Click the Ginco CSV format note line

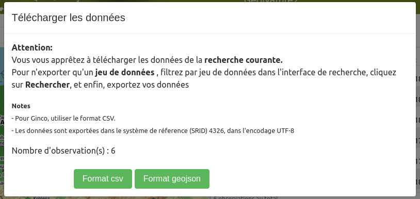pos(63,118)
